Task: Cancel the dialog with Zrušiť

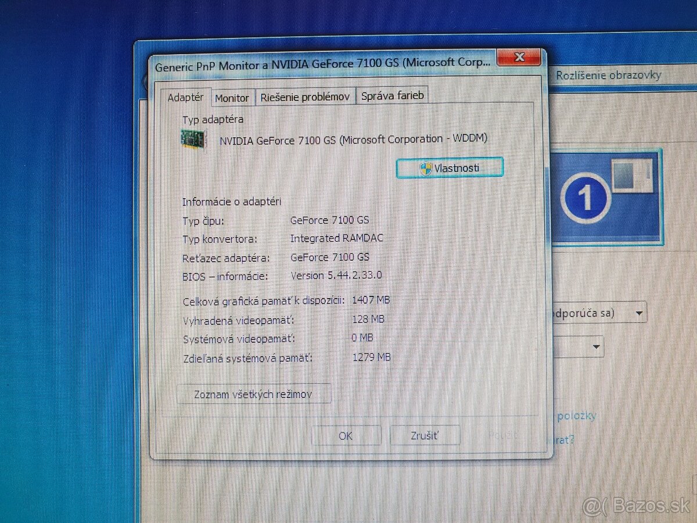Action: pyautogui.click(x=425, y=435)
